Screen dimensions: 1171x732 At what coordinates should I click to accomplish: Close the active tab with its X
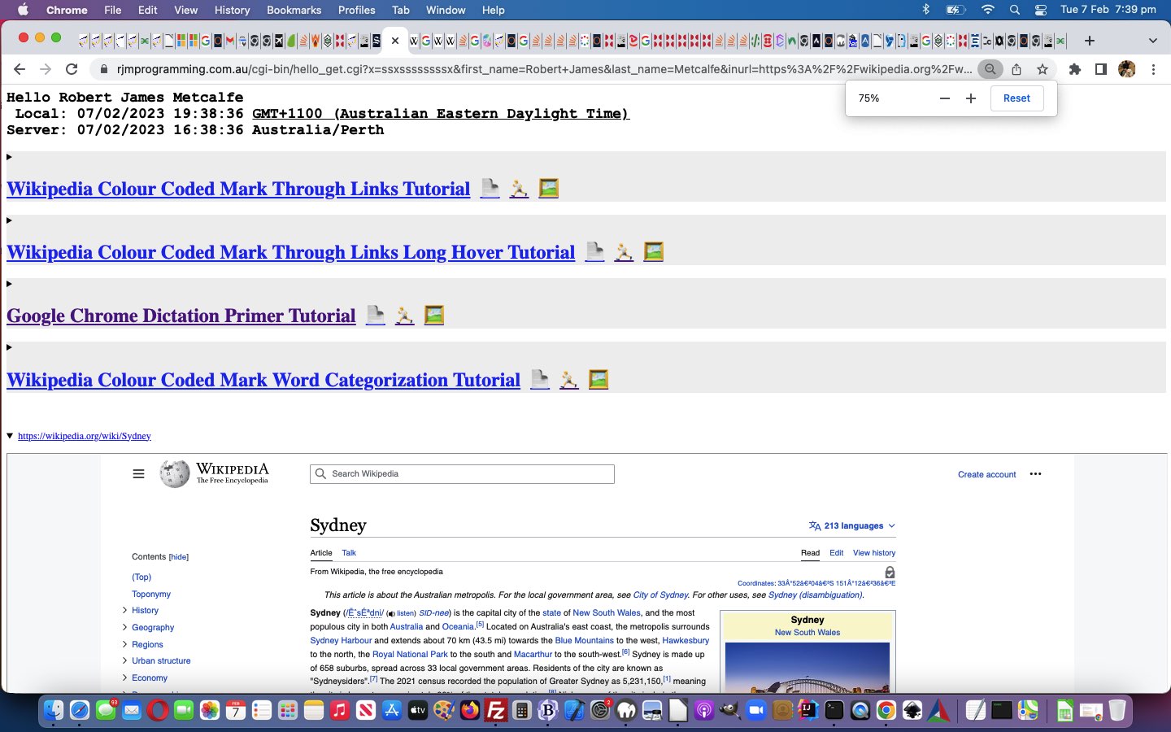[x=395, y=40]
